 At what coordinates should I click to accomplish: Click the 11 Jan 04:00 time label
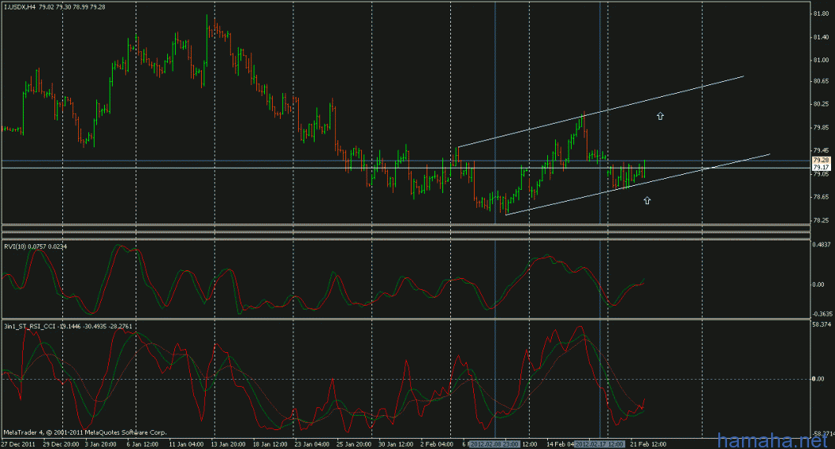tap(186, 443)
